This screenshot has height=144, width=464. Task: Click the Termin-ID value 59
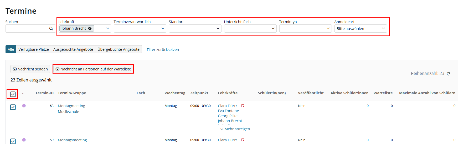click(51, 140)
